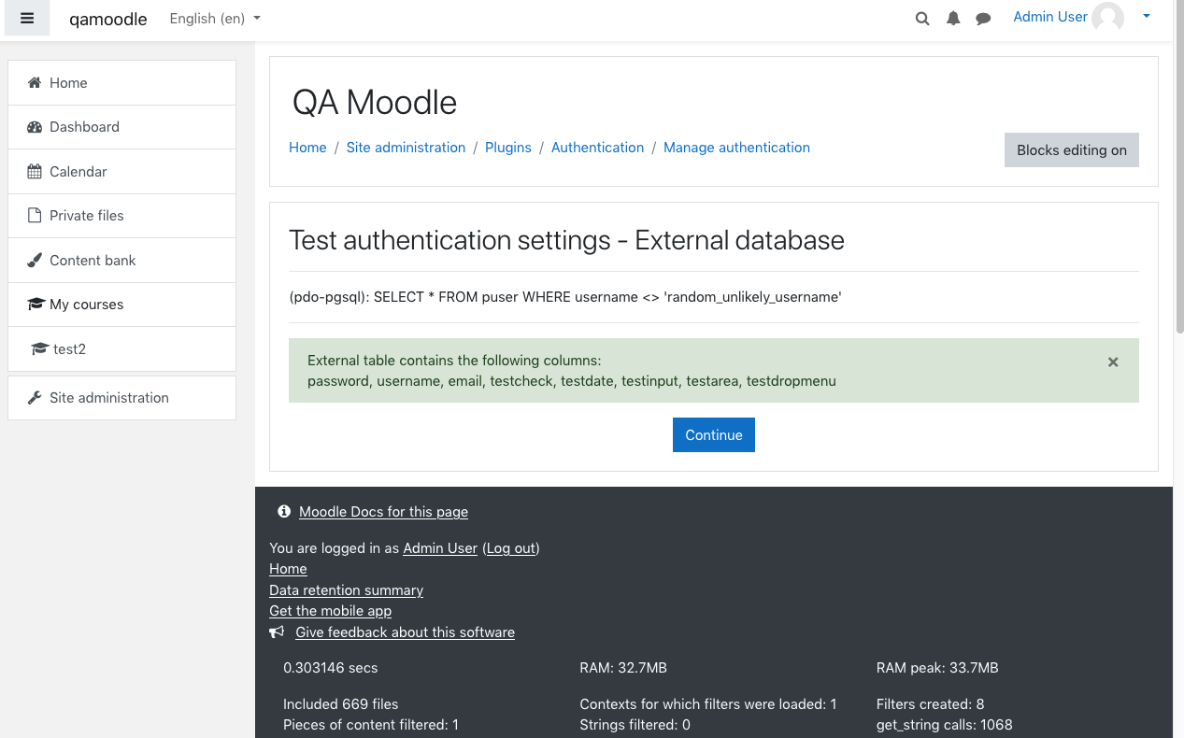1184x738 pixels.
Task: Click the Home link in footer
Action: click(x=288, y=569)
